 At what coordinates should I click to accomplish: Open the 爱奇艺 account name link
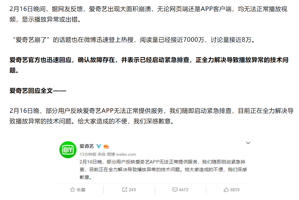click(87, 146)
